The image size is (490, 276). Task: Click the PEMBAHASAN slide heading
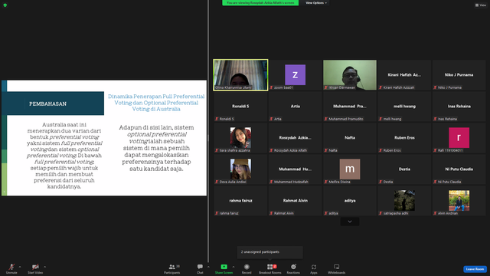(47, 104)
